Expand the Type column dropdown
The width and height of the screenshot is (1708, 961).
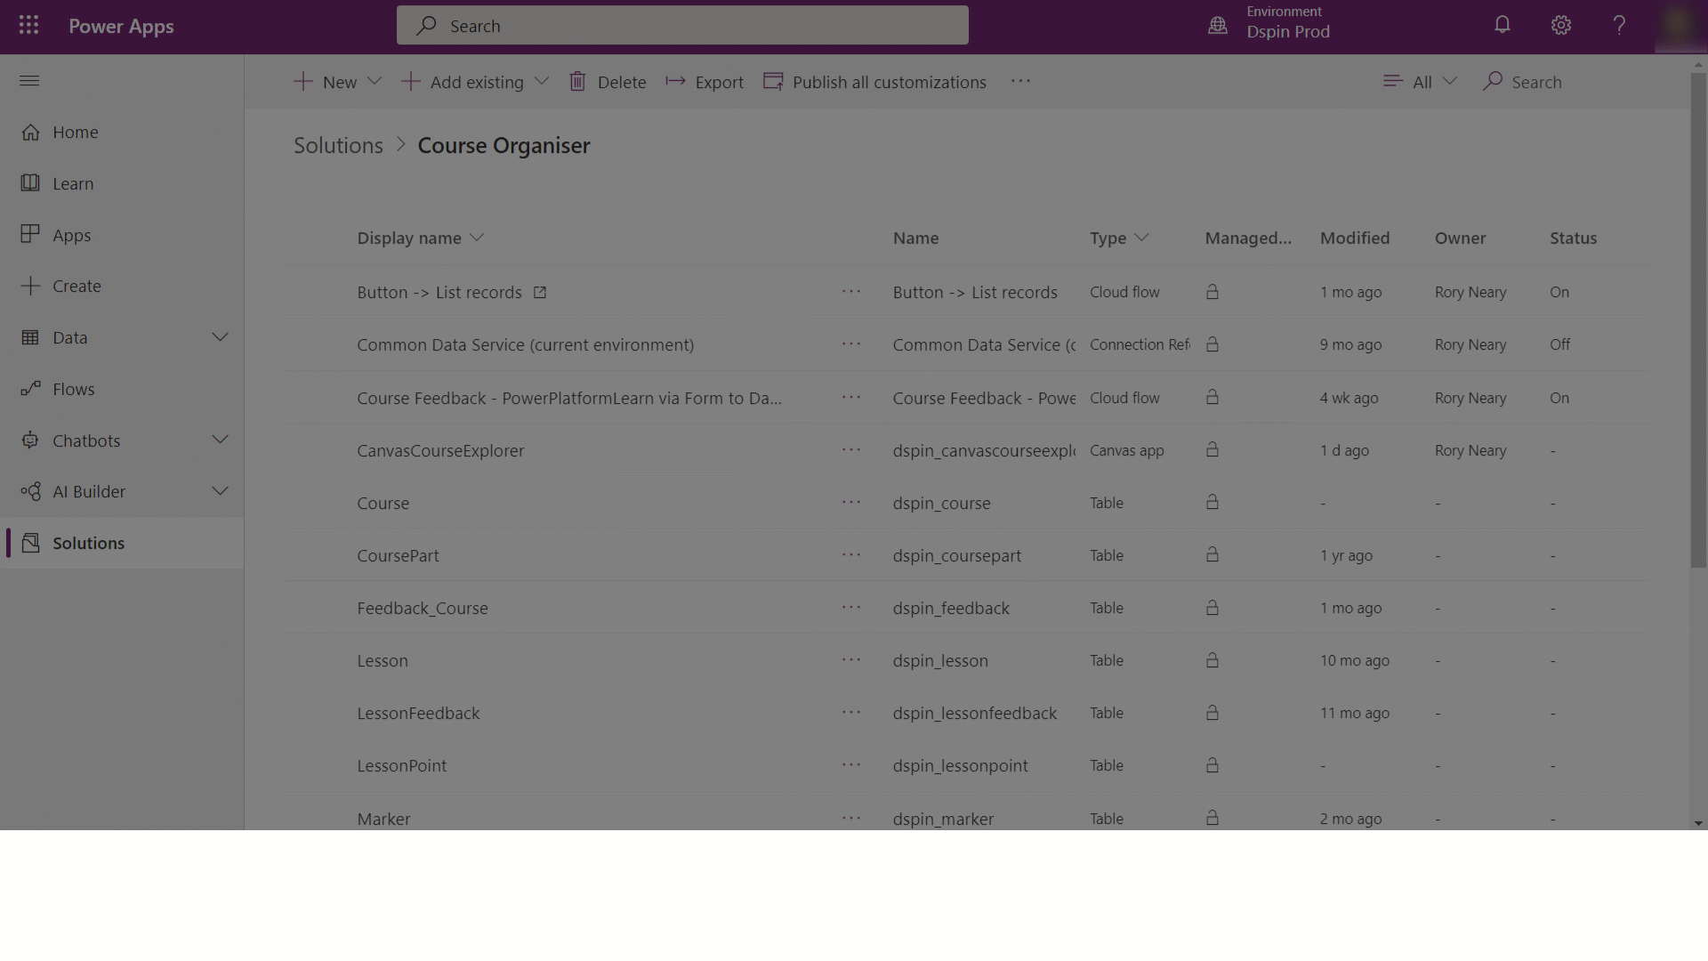point(1144,238)
